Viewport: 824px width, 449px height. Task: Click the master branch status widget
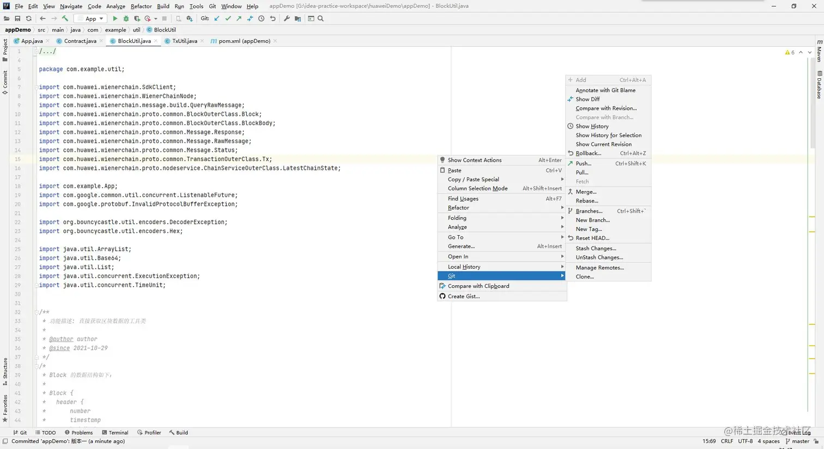797,441
